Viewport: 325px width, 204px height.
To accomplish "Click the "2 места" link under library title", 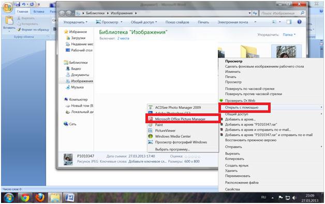I will [123, 38].
